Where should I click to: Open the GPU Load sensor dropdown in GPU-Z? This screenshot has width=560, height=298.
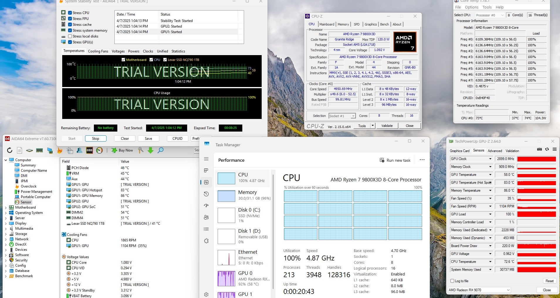490,214
